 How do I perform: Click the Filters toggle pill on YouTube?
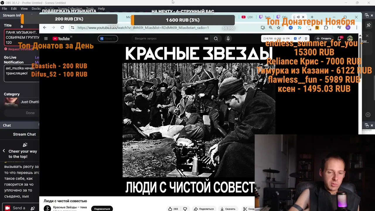click(108, 38)
